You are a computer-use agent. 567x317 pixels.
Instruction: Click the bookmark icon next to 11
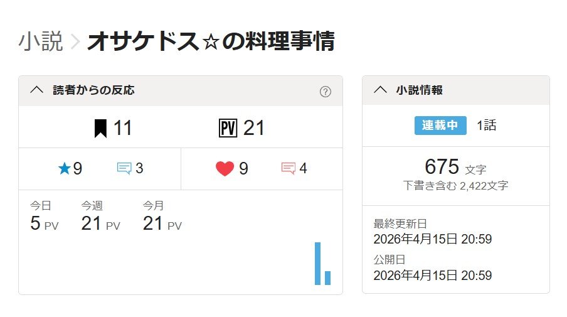click(100, 128)
